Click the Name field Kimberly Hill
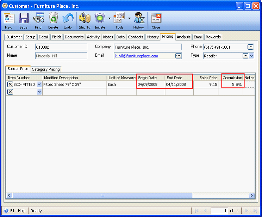The image size is (262, 217). [61, 56]
